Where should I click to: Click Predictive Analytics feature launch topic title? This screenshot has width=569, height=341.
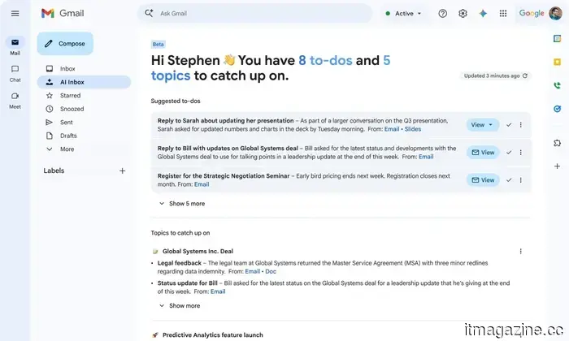(213, 335)
